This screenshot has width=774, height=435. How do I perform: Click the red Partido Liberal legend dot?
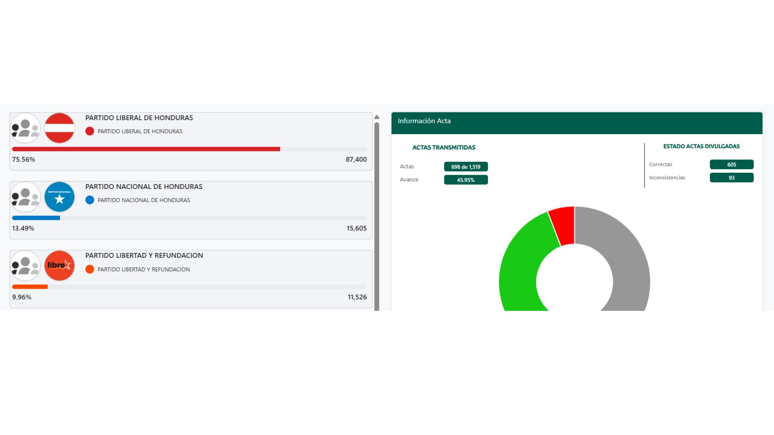89,131
